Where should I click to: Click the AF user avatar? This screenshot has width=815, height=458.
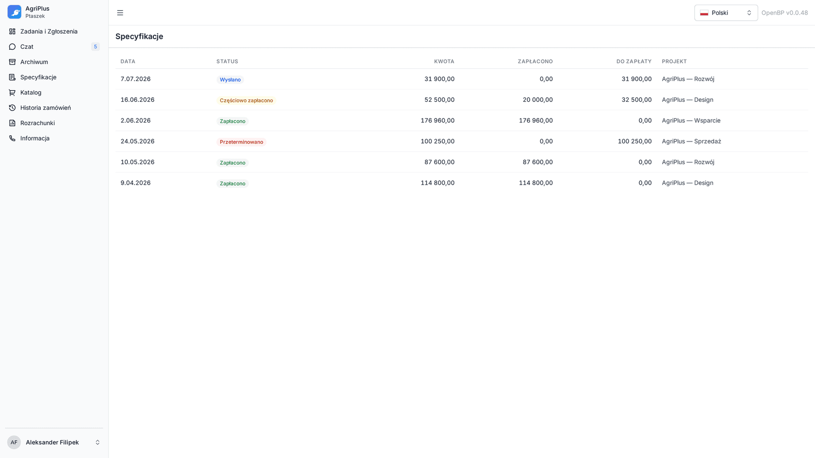pos(14,442)
